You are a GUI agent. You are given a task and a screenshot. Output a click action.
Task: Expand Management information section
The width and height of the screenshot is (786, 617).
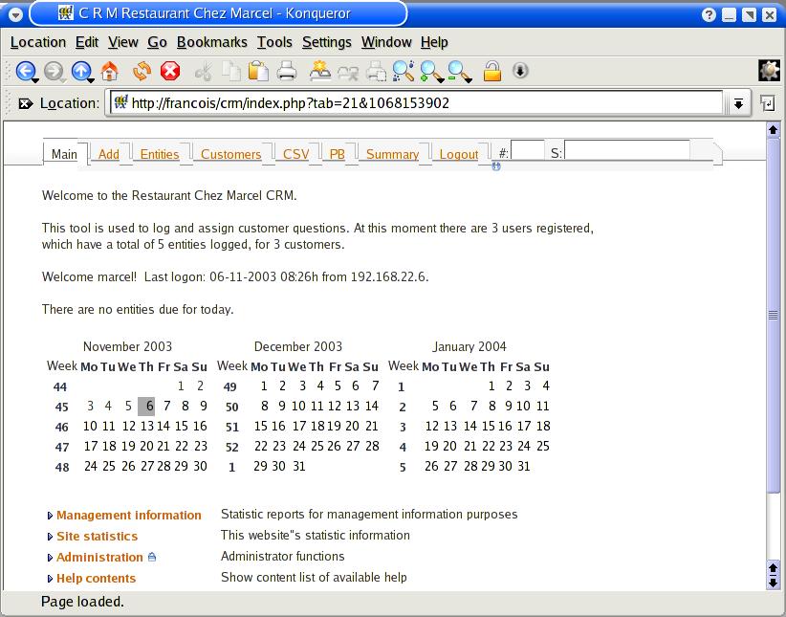128,515
